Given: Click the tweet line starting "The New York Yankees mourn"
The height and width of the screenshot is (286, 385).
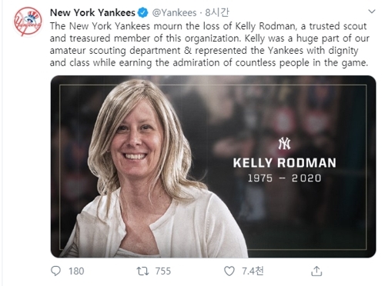Looking at the screenshot, I should click(x=208, y=26).
